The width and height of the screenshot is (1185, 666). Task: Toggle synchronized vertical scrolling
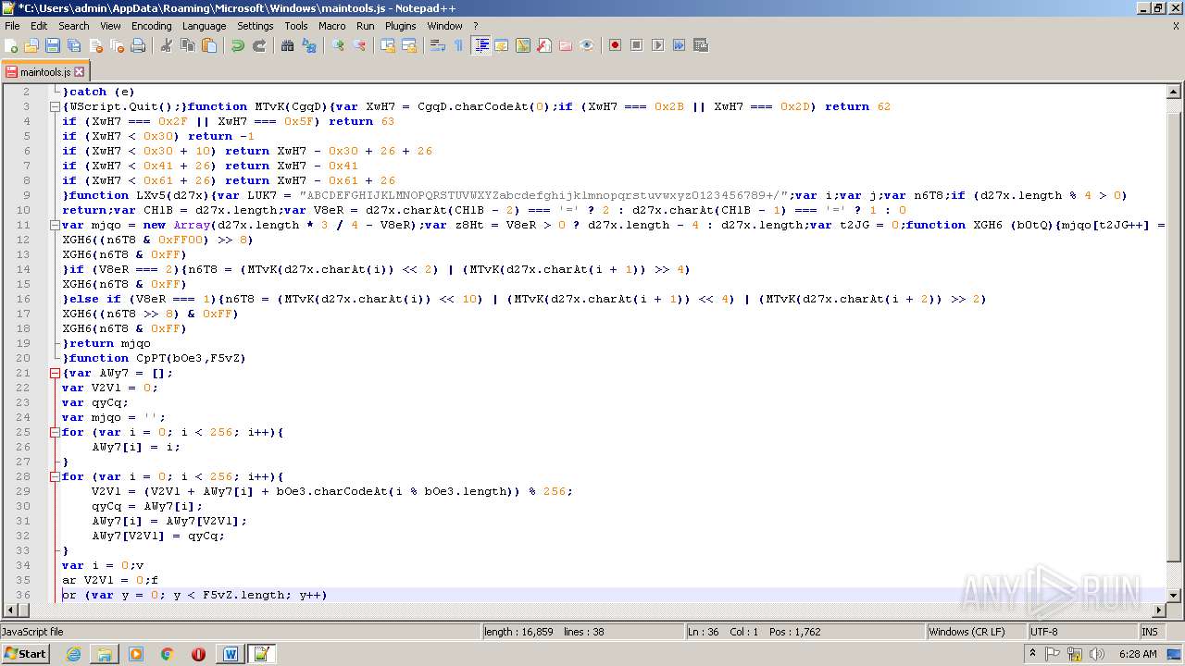coord(388,45)
